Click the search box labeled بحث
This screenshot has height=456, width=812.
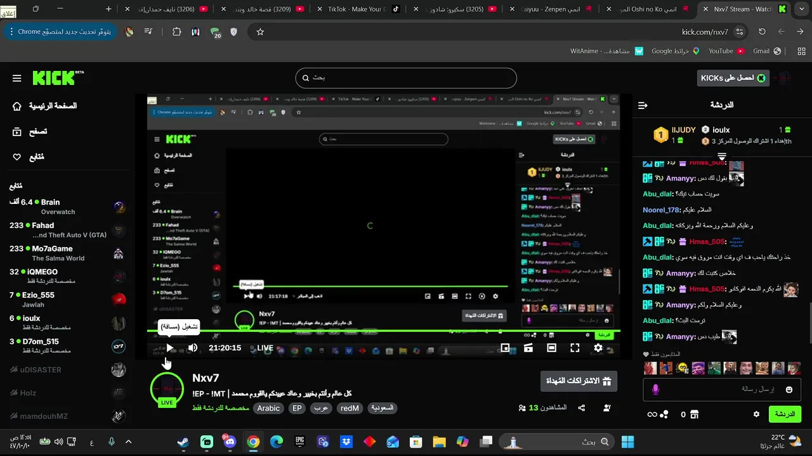[406, 78]
